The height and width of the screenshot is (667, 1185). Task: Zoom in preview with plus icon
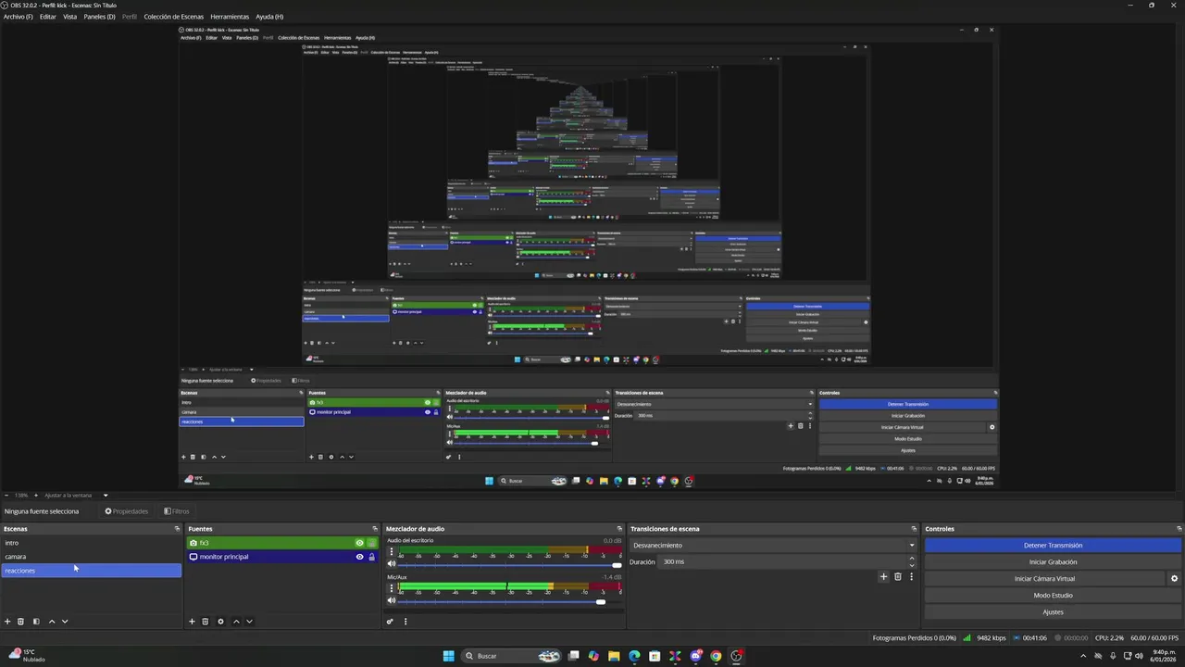[x=35, y=496]
